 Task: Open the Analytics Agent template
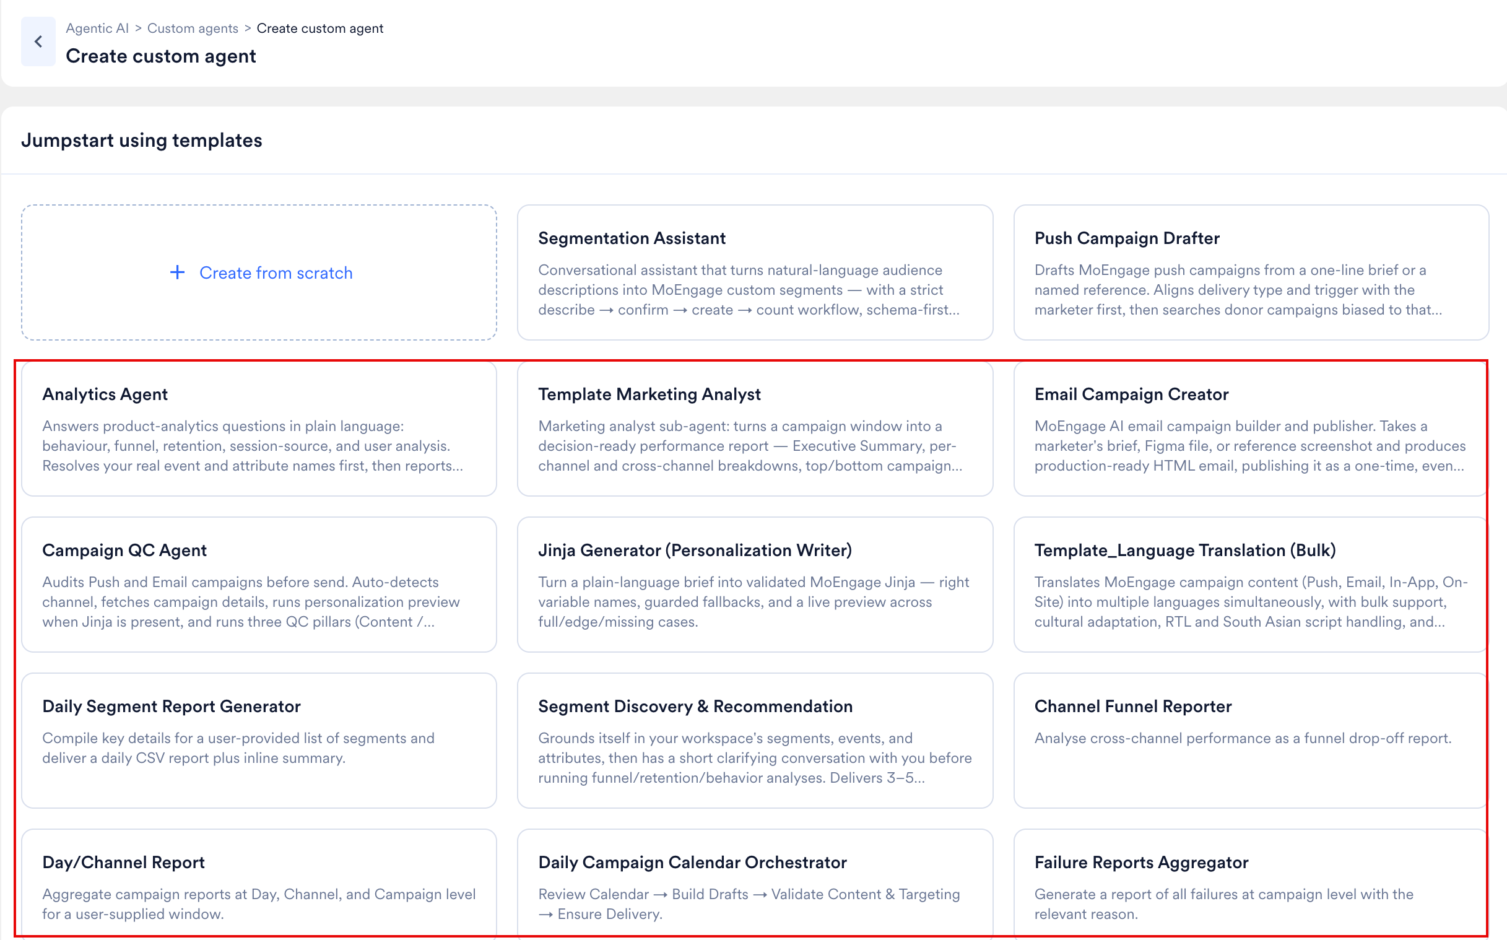click(x=259, y=429)
